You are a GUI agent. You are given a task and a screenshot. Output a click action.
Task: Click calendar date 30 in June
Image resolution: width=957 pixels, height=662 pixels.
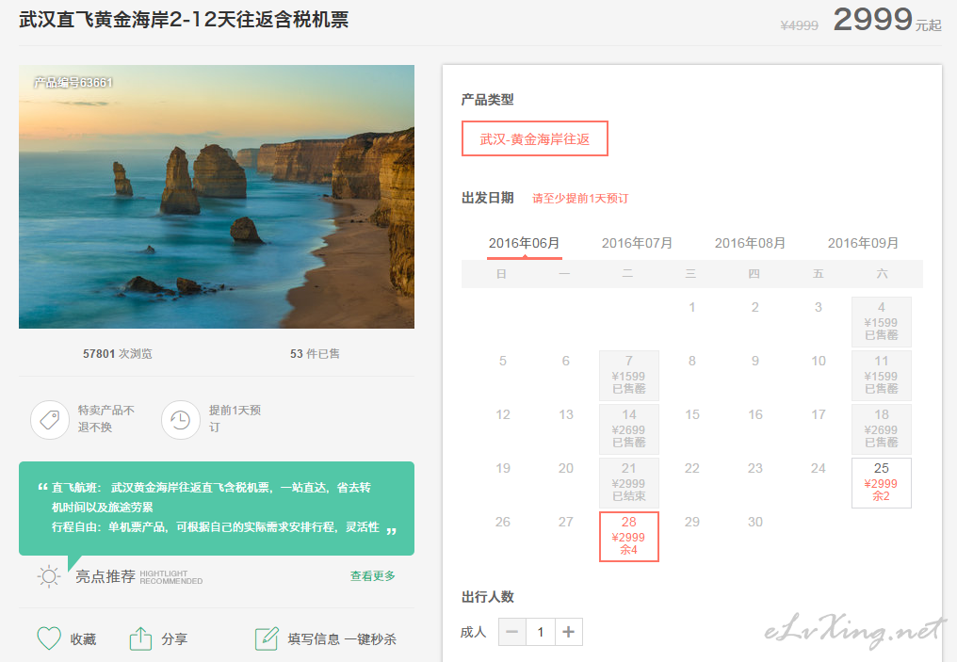coord(755,522)
